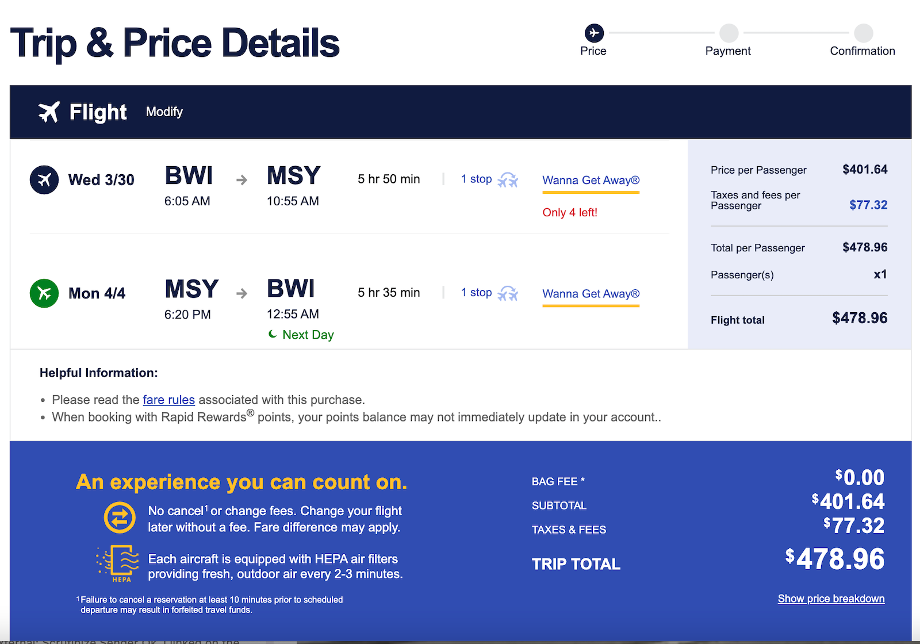This screenshot has height=644, width=920.
Task: Select the departing flight takeoff icon
Action: 44,179
